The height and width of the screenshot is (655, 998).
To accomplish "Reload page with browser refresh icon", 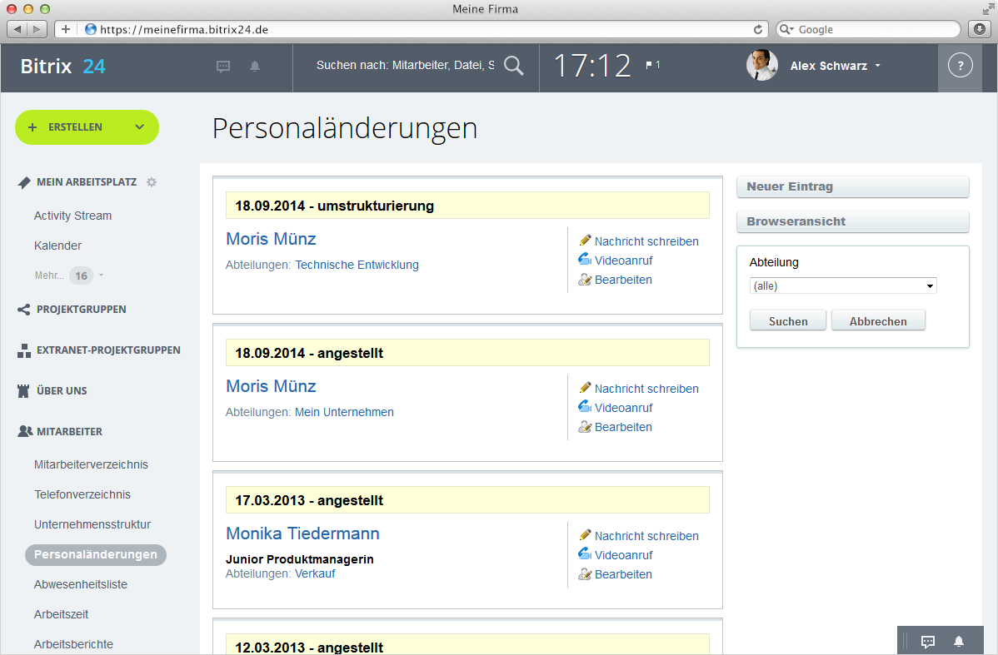I will (757, 29).
